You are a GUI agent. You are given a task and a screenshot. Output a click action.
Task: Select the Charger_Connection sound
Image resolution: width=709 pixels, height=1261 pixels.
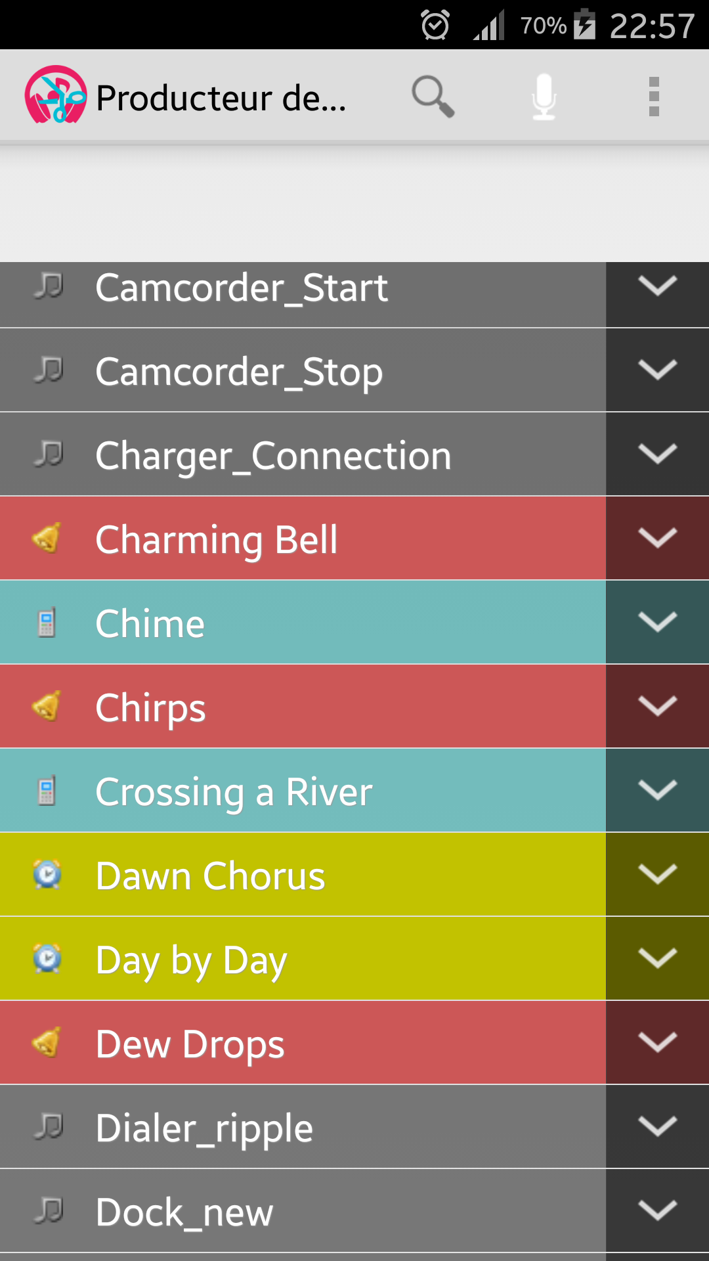[303, 454]
